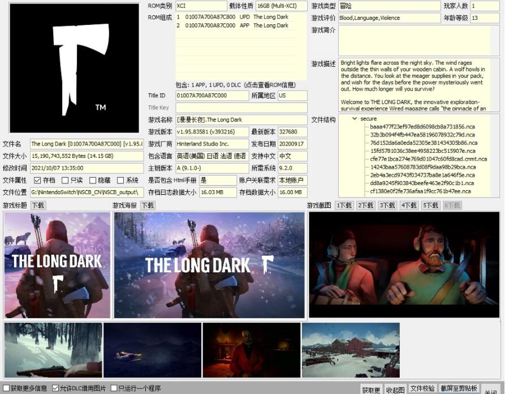Select ROM row 2 APP The Long Dark

coord(235,25)
